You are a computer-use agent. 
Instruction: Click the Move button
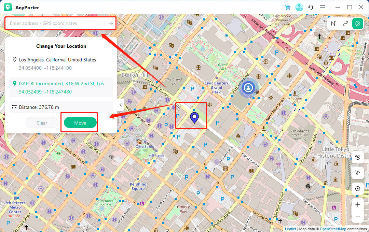pos(80,123)
